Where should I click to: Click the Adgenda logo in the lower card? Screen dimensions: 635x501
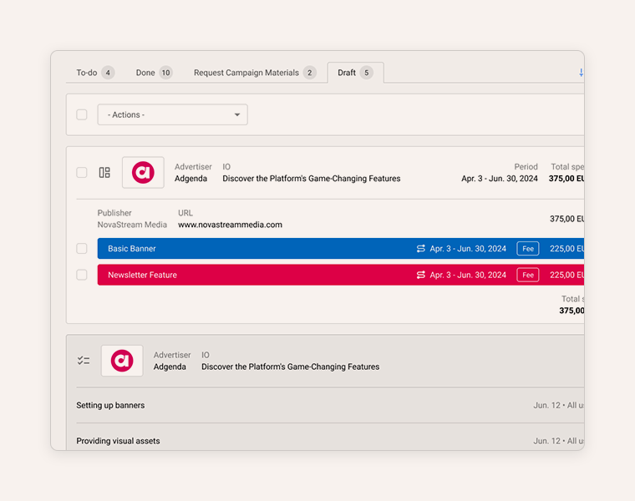(x=122, y=361)
